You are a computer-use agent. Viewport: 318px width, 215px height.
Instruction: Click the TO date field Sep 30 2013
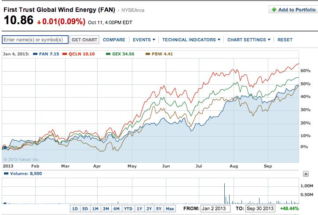tap(260, 208)
